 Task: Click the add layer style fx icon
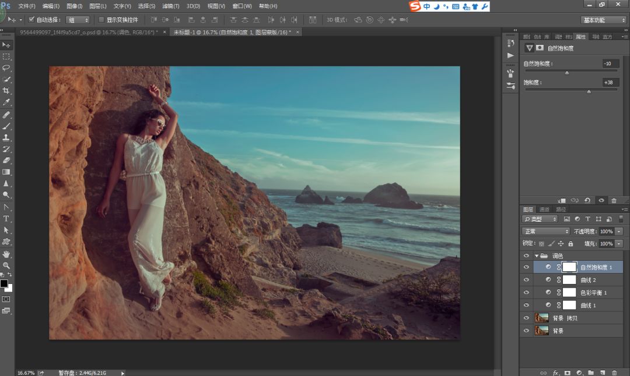[x=556, y=373]
